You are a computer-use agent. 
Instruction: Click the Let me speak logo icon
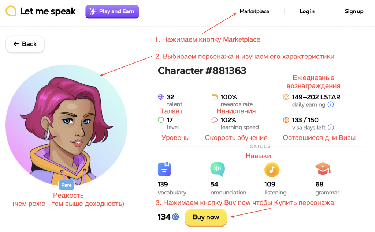click(x=11, y=11)
